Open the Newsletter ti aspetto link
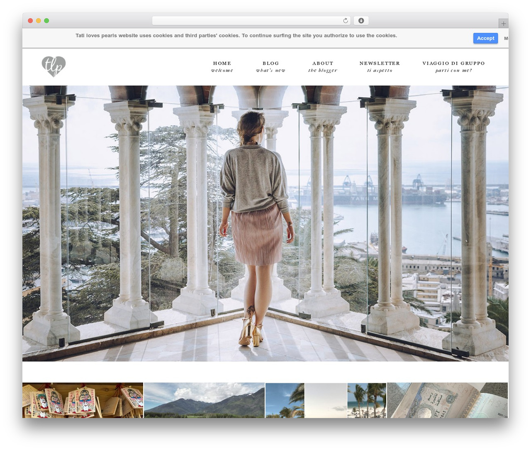 tap(380, 66)
